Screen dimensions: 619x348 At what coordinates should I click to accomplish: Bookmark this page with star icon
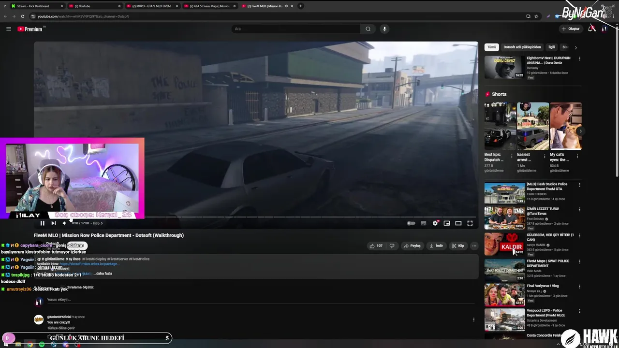tap(536, 16)
